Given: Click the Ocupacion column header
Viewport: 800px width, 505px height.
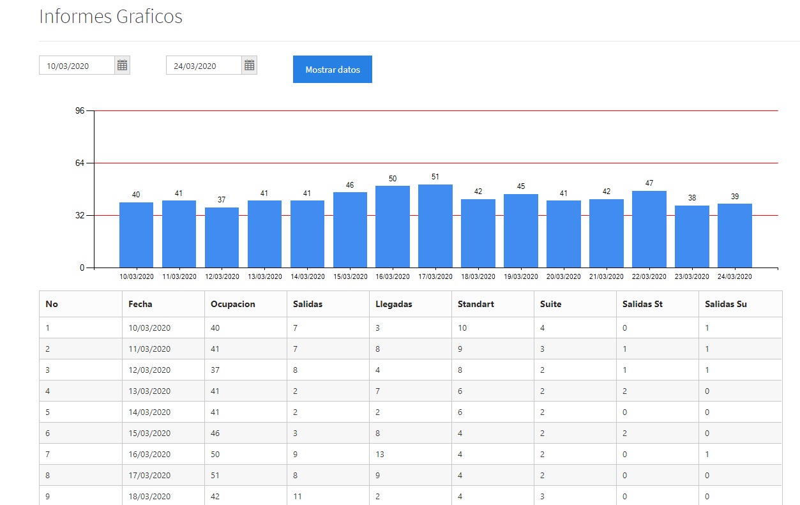Looking at the screenshot, I should click(x=232, y=304).
